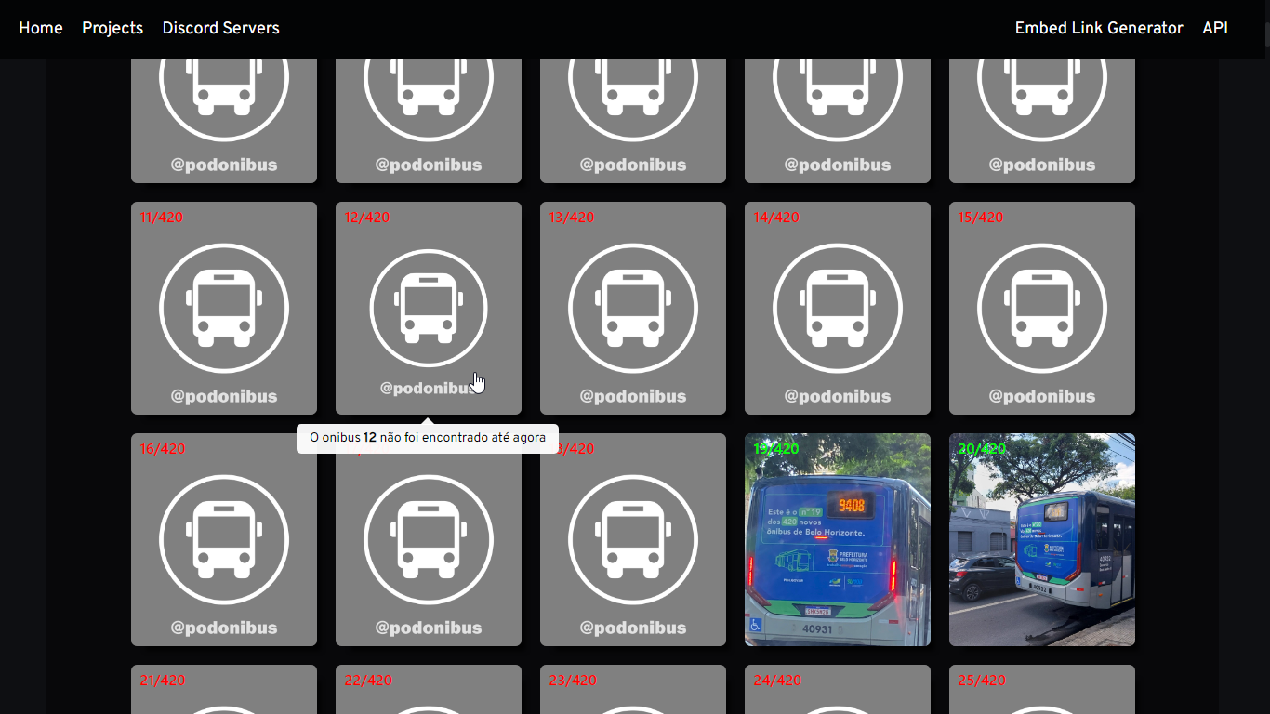Click the red 11/420 label

162,218
